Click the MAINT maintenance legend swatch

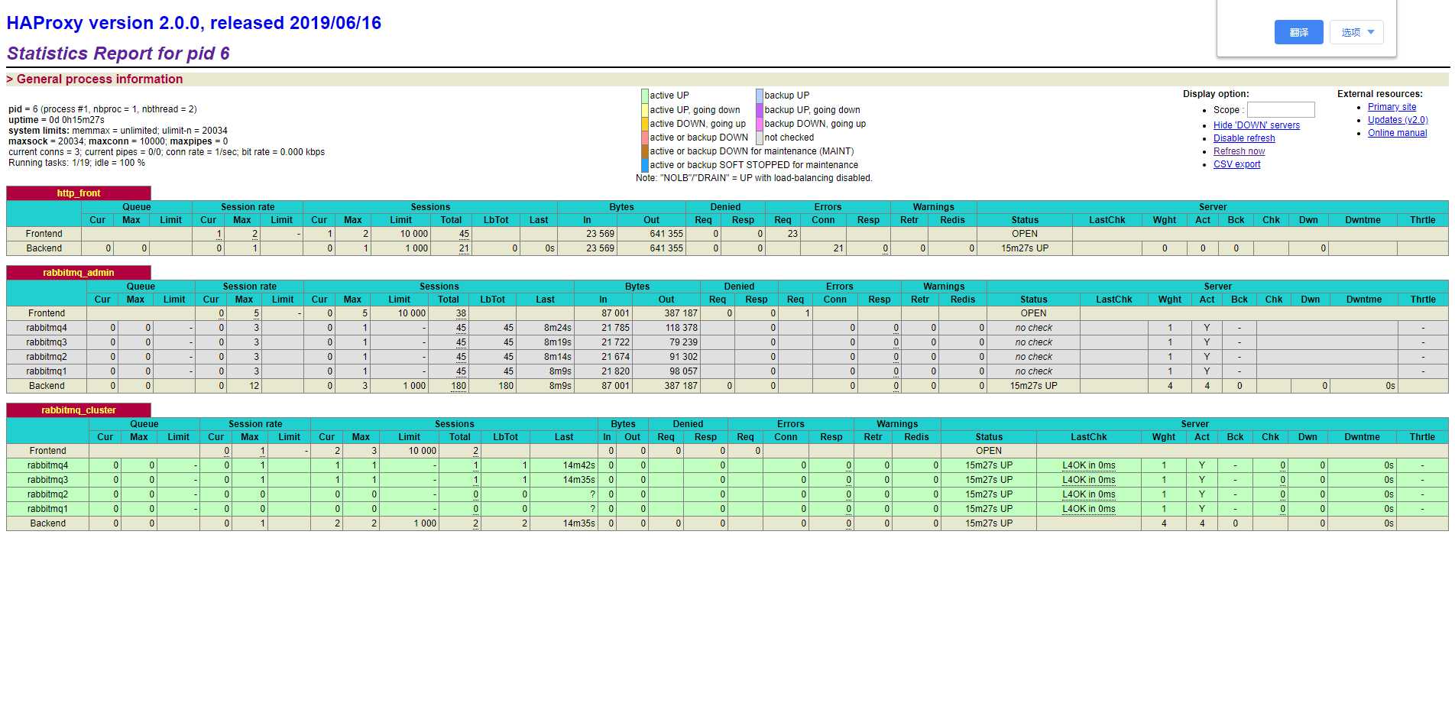click(644, 151)
